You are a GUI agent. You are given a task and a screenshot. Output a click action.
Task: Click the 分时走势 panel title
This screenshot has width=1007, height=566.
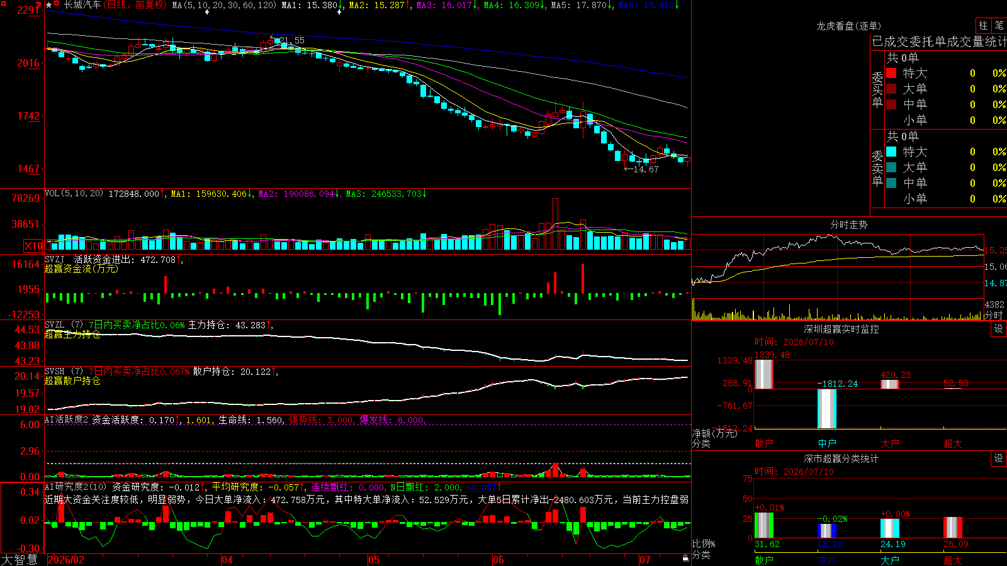tap(848, 225)
